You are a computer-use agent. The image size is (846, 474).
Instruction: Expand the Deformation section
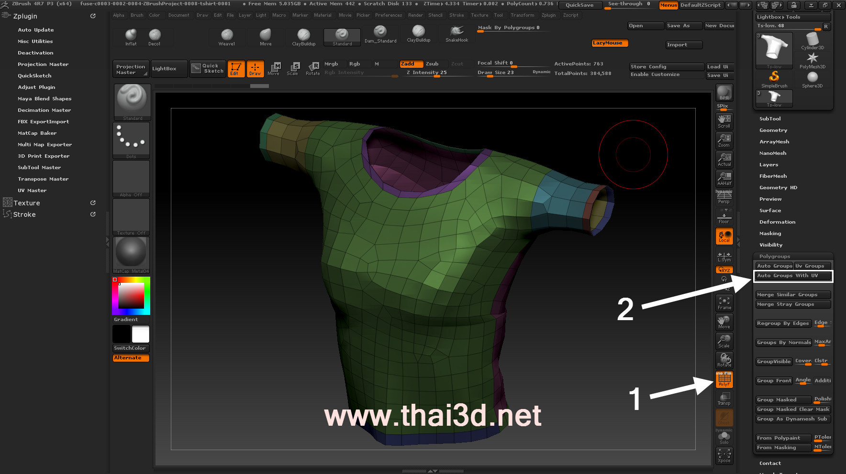pos(777,222)
